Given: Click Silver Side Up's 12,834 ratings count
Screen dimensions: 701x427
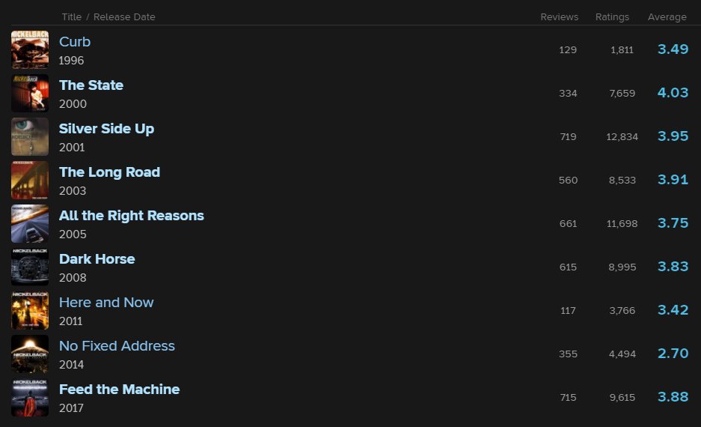Looking at the screenshot, I should coord(622,136).
